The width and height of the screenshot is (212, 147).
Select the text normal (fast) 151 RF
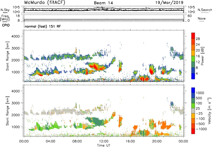click(43, 26)
